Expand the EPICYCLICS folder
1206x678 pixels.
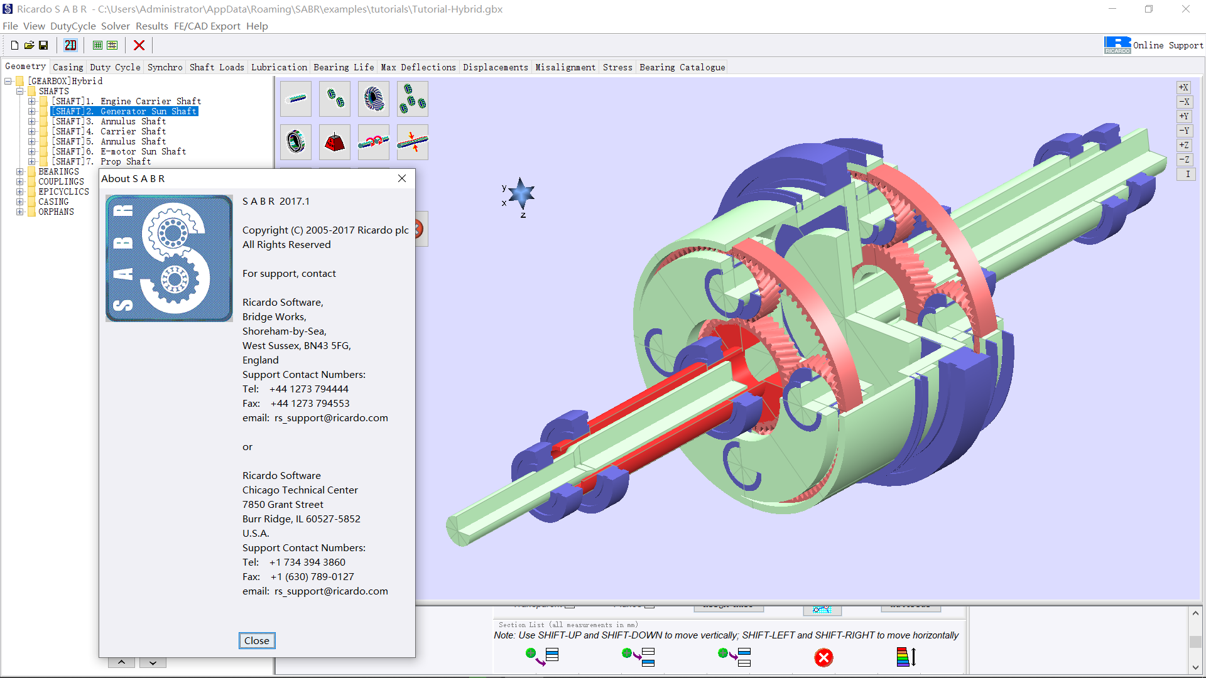tap(20, 191)
